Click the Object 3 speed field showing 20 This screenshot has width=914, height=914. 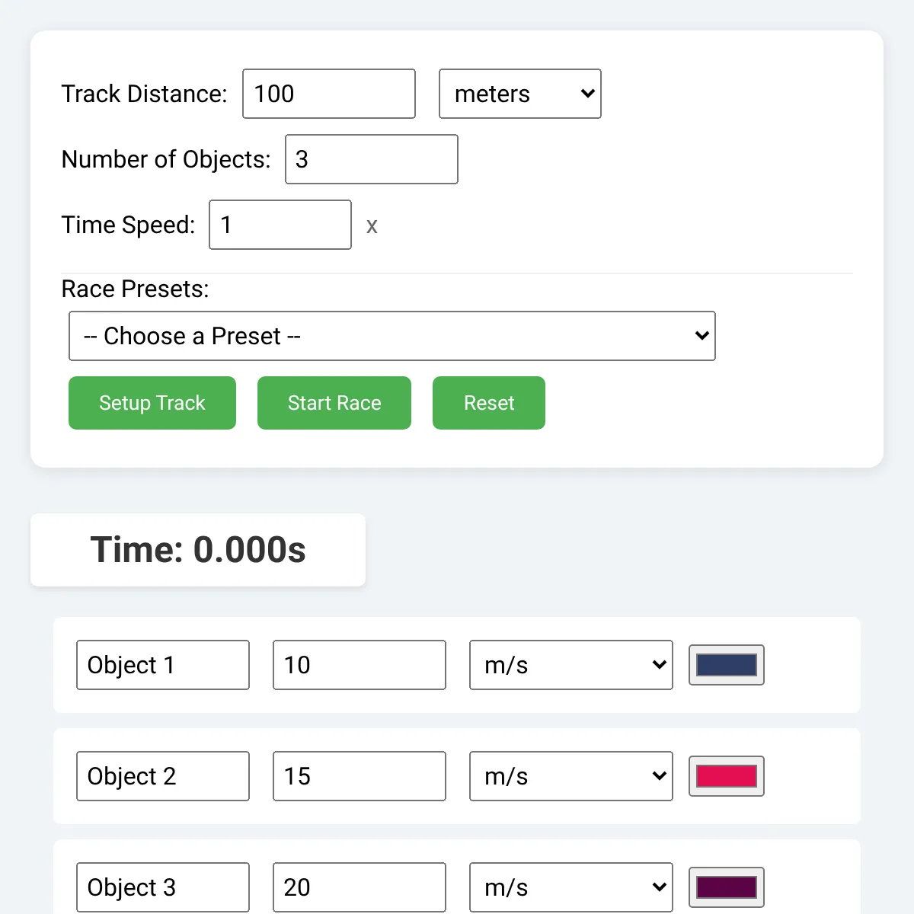point(360,887)
